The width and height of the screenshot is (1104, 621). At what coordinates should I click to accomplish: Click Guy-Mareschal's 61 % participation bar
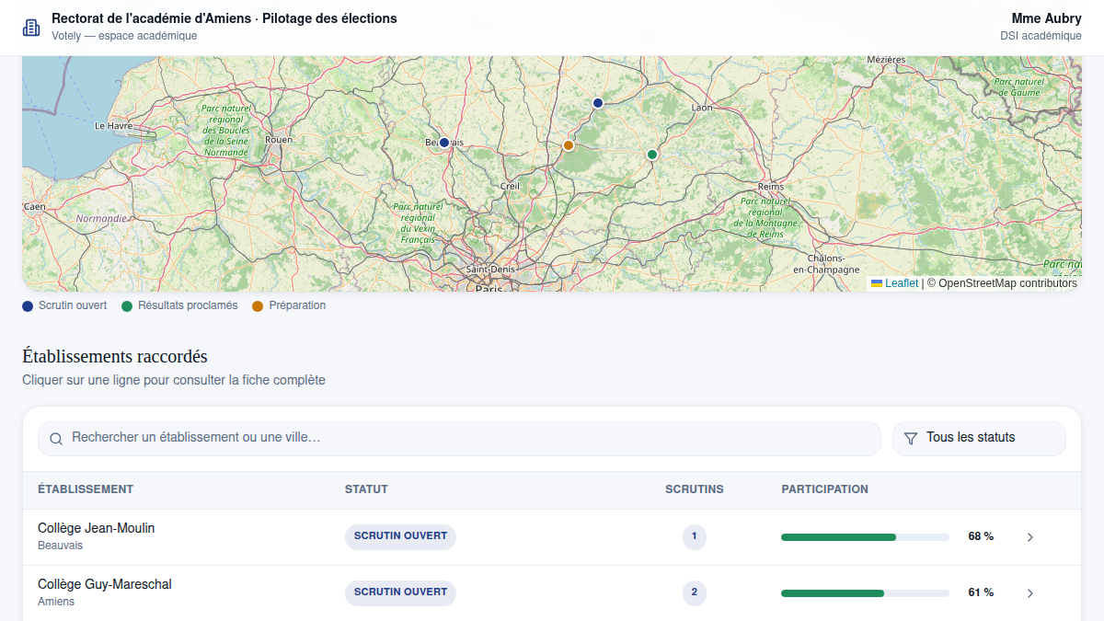(x=865, y=593)
